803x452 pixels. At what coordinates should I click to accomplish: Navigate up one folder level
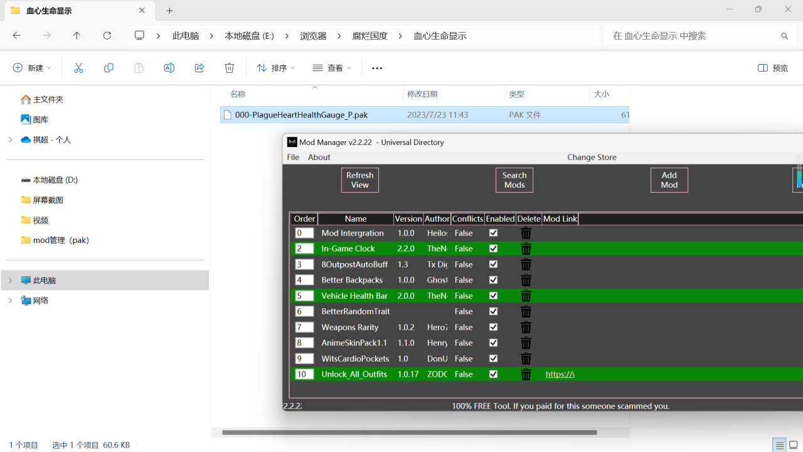(77, 36)
